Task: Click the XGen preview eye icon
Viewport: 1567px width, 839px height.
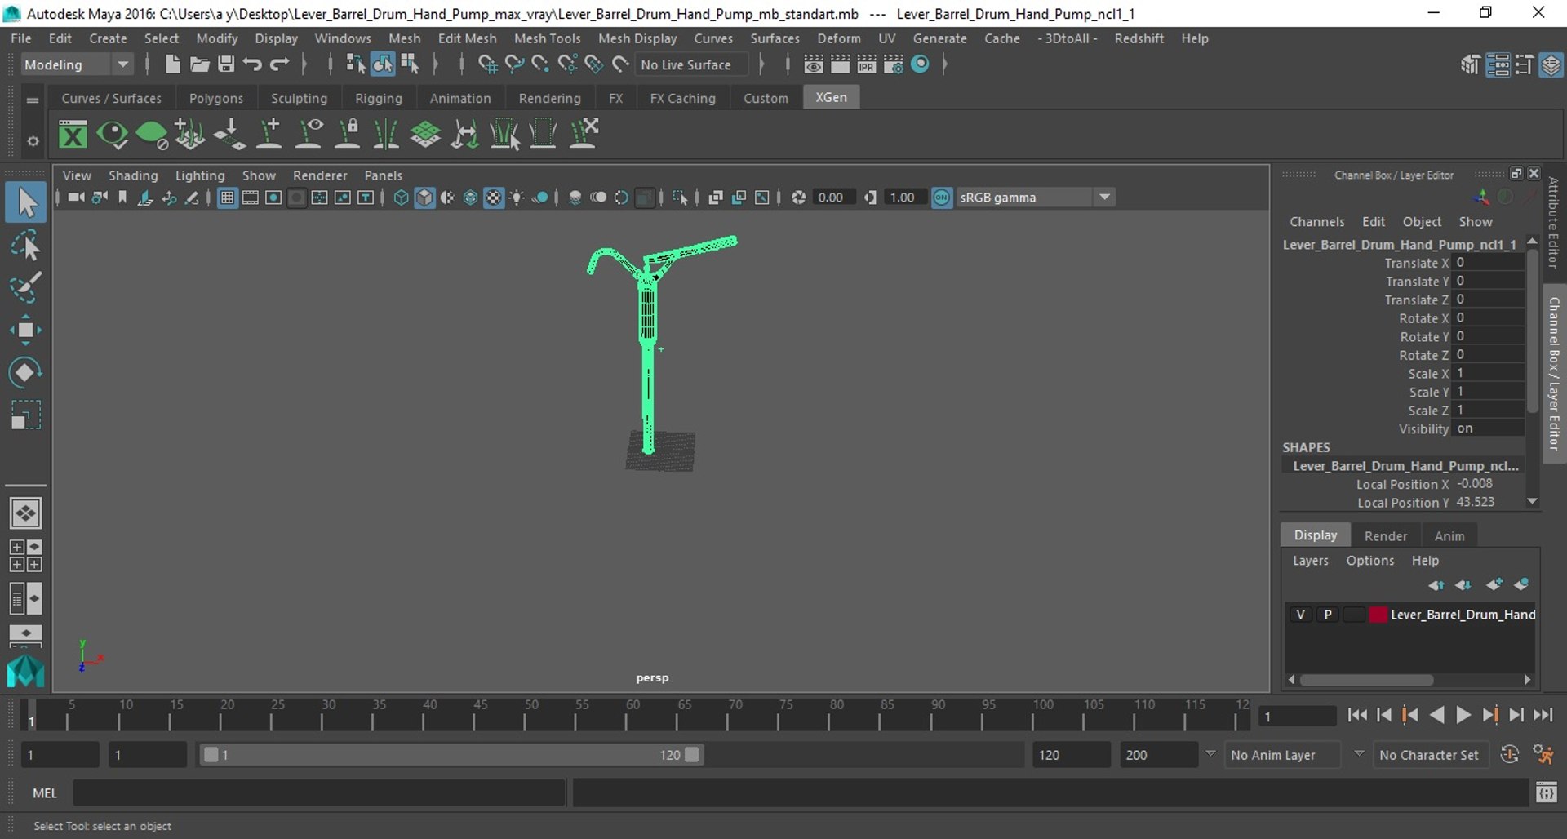Action: pyautogui.click(x=112, y=134)
